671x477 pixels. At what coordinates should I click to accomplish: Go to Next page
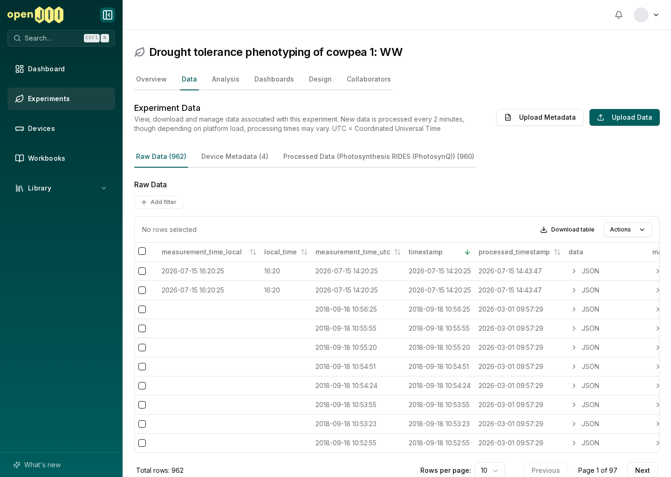pos(642,470)
